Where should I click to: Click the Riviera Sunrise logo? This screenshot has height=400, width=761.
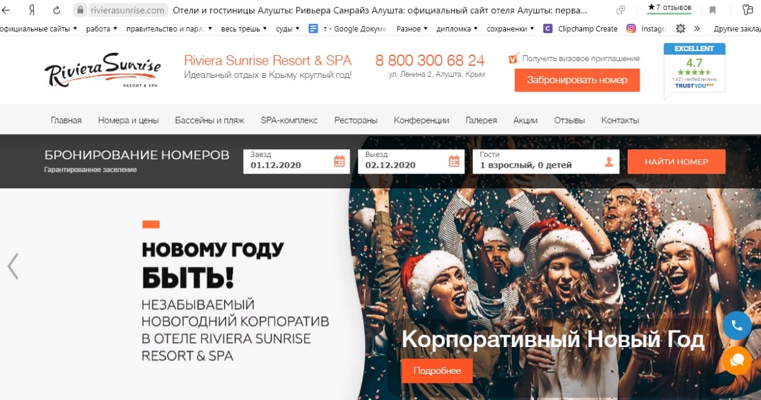tap(102, 70)
